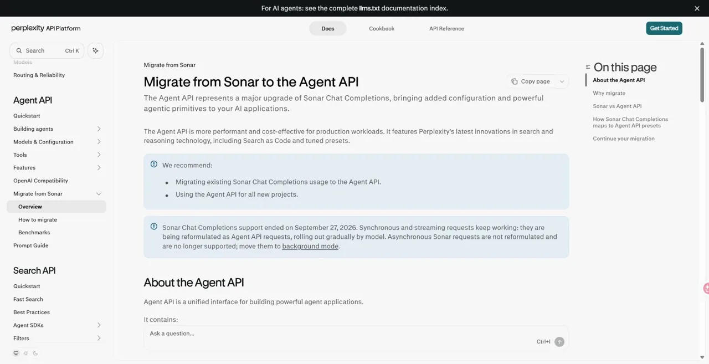Switch to the Cookbook tab
This screenshot has width=709, height=364.
[x=382, y=28]
